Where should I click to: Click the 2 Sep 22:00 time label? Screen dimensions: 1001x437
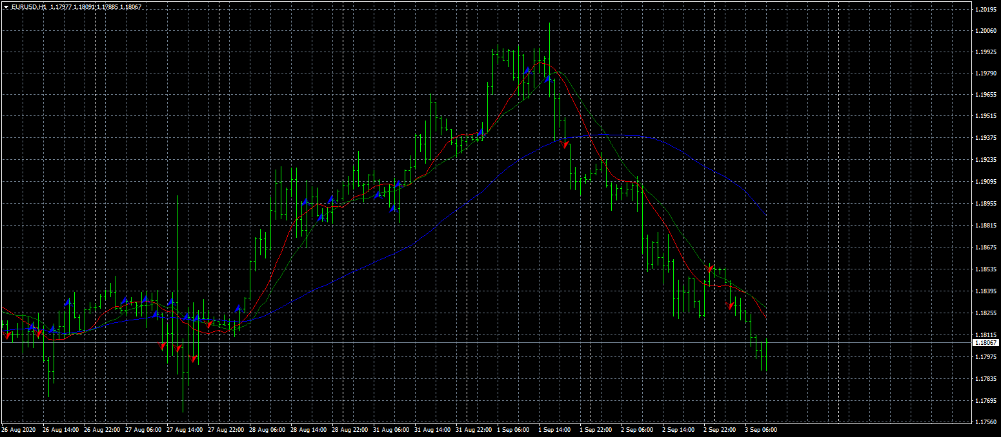pos(720,430)
